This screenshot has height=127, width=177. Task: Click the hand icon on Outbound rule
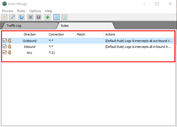click(9, 41)
